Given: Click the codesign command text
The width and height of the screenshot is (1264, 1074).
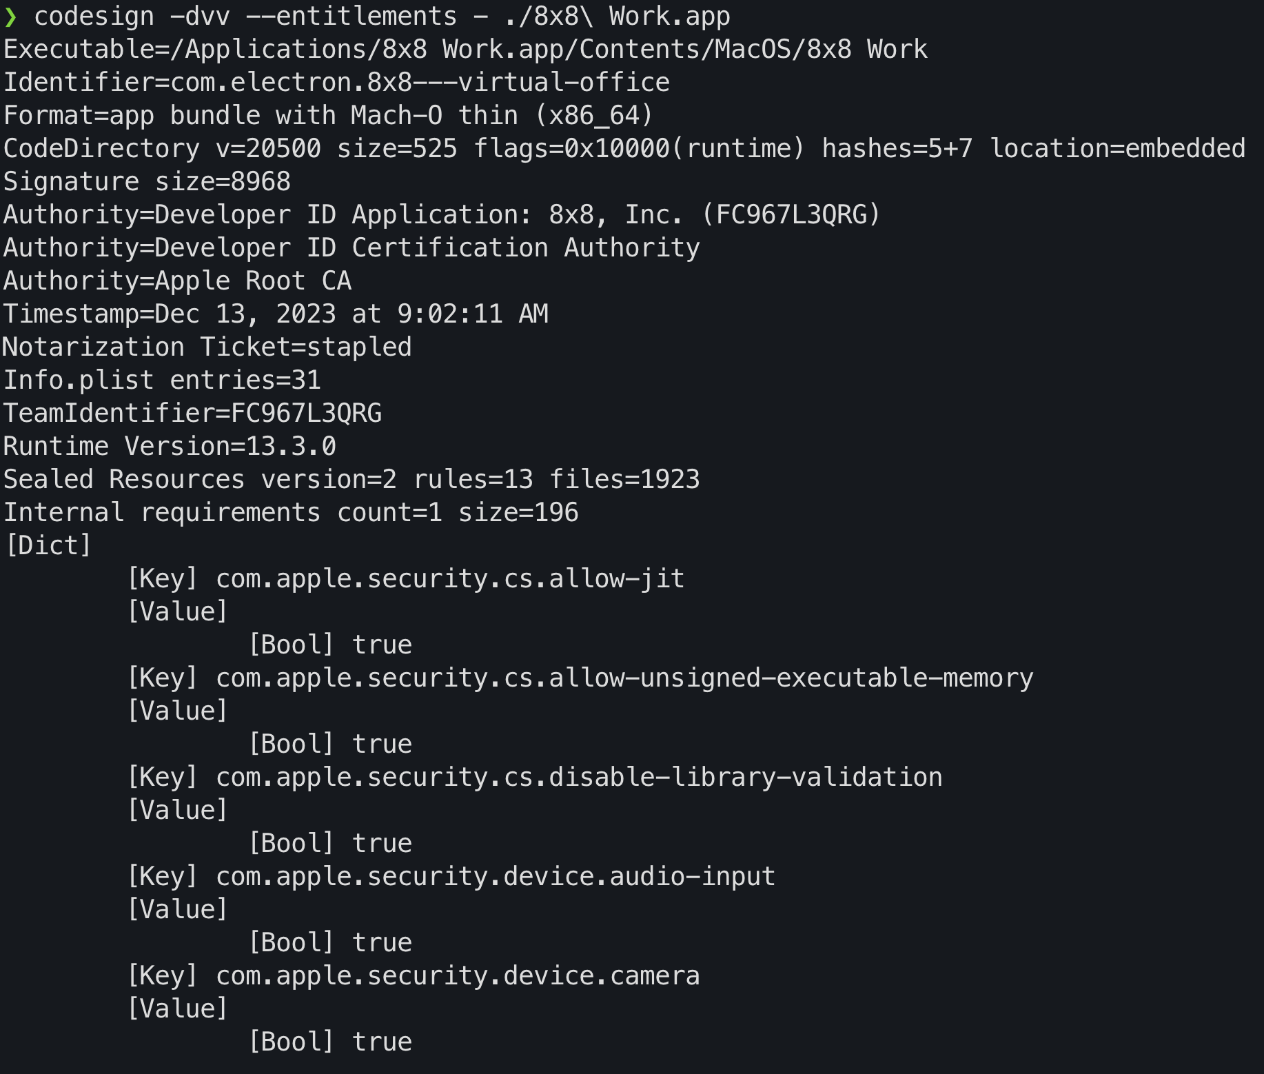Looking at the screenshot, I should click(x=382, y=17).
